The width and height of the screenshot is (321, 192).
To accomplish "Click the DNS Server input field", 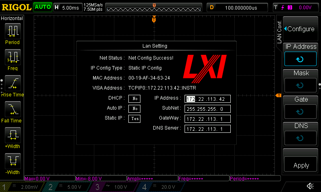I will 207,129.
